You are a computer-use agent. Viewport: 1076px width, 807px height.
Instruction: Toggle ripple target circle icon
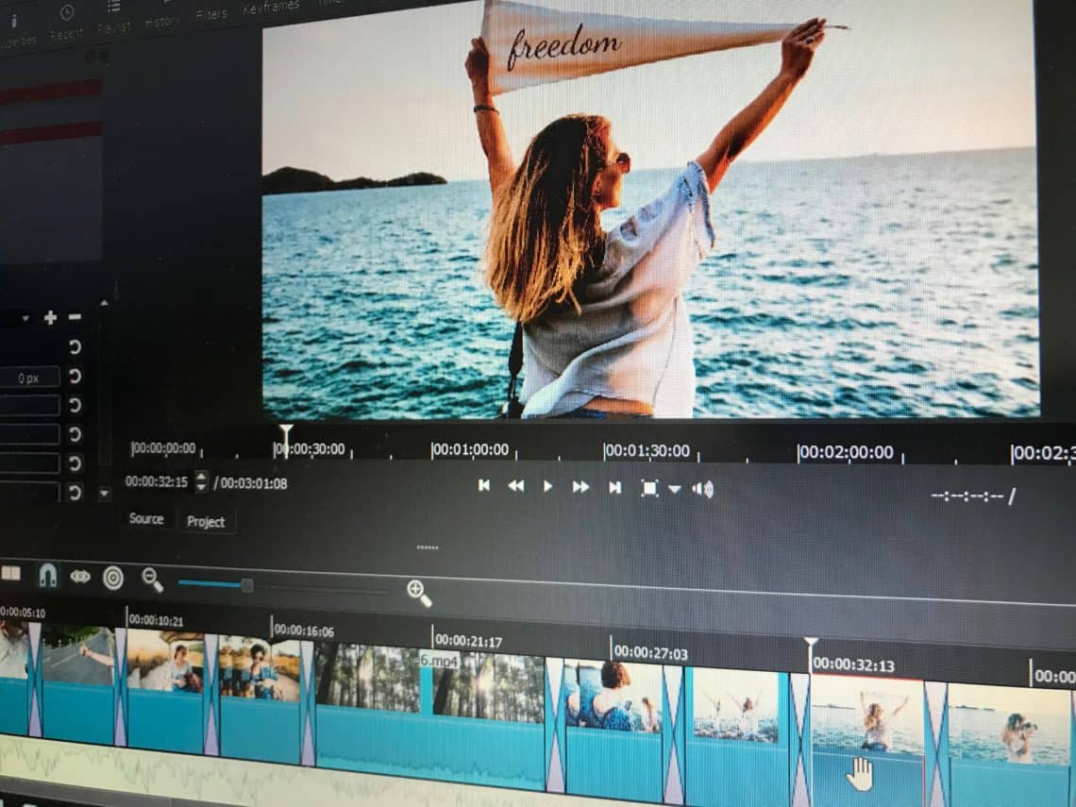coord(113,578)
